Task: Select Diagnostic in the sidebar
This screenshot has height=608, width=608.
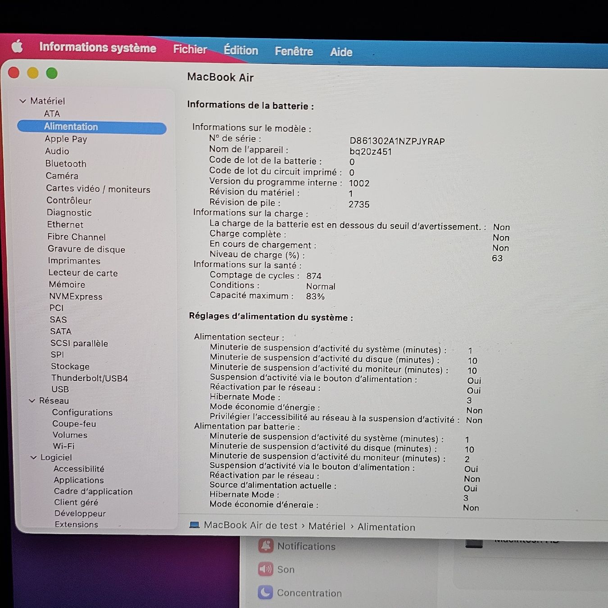Action: pyautogui.click(x=69, y=213)
